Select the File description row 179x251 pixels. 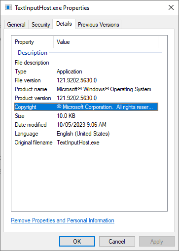point(86,63)
